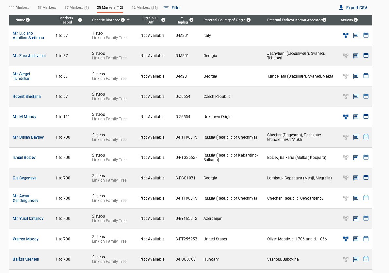389x273 pixels.
Task: Click notes icon for Warren Moody
Action: click(356, 238)
